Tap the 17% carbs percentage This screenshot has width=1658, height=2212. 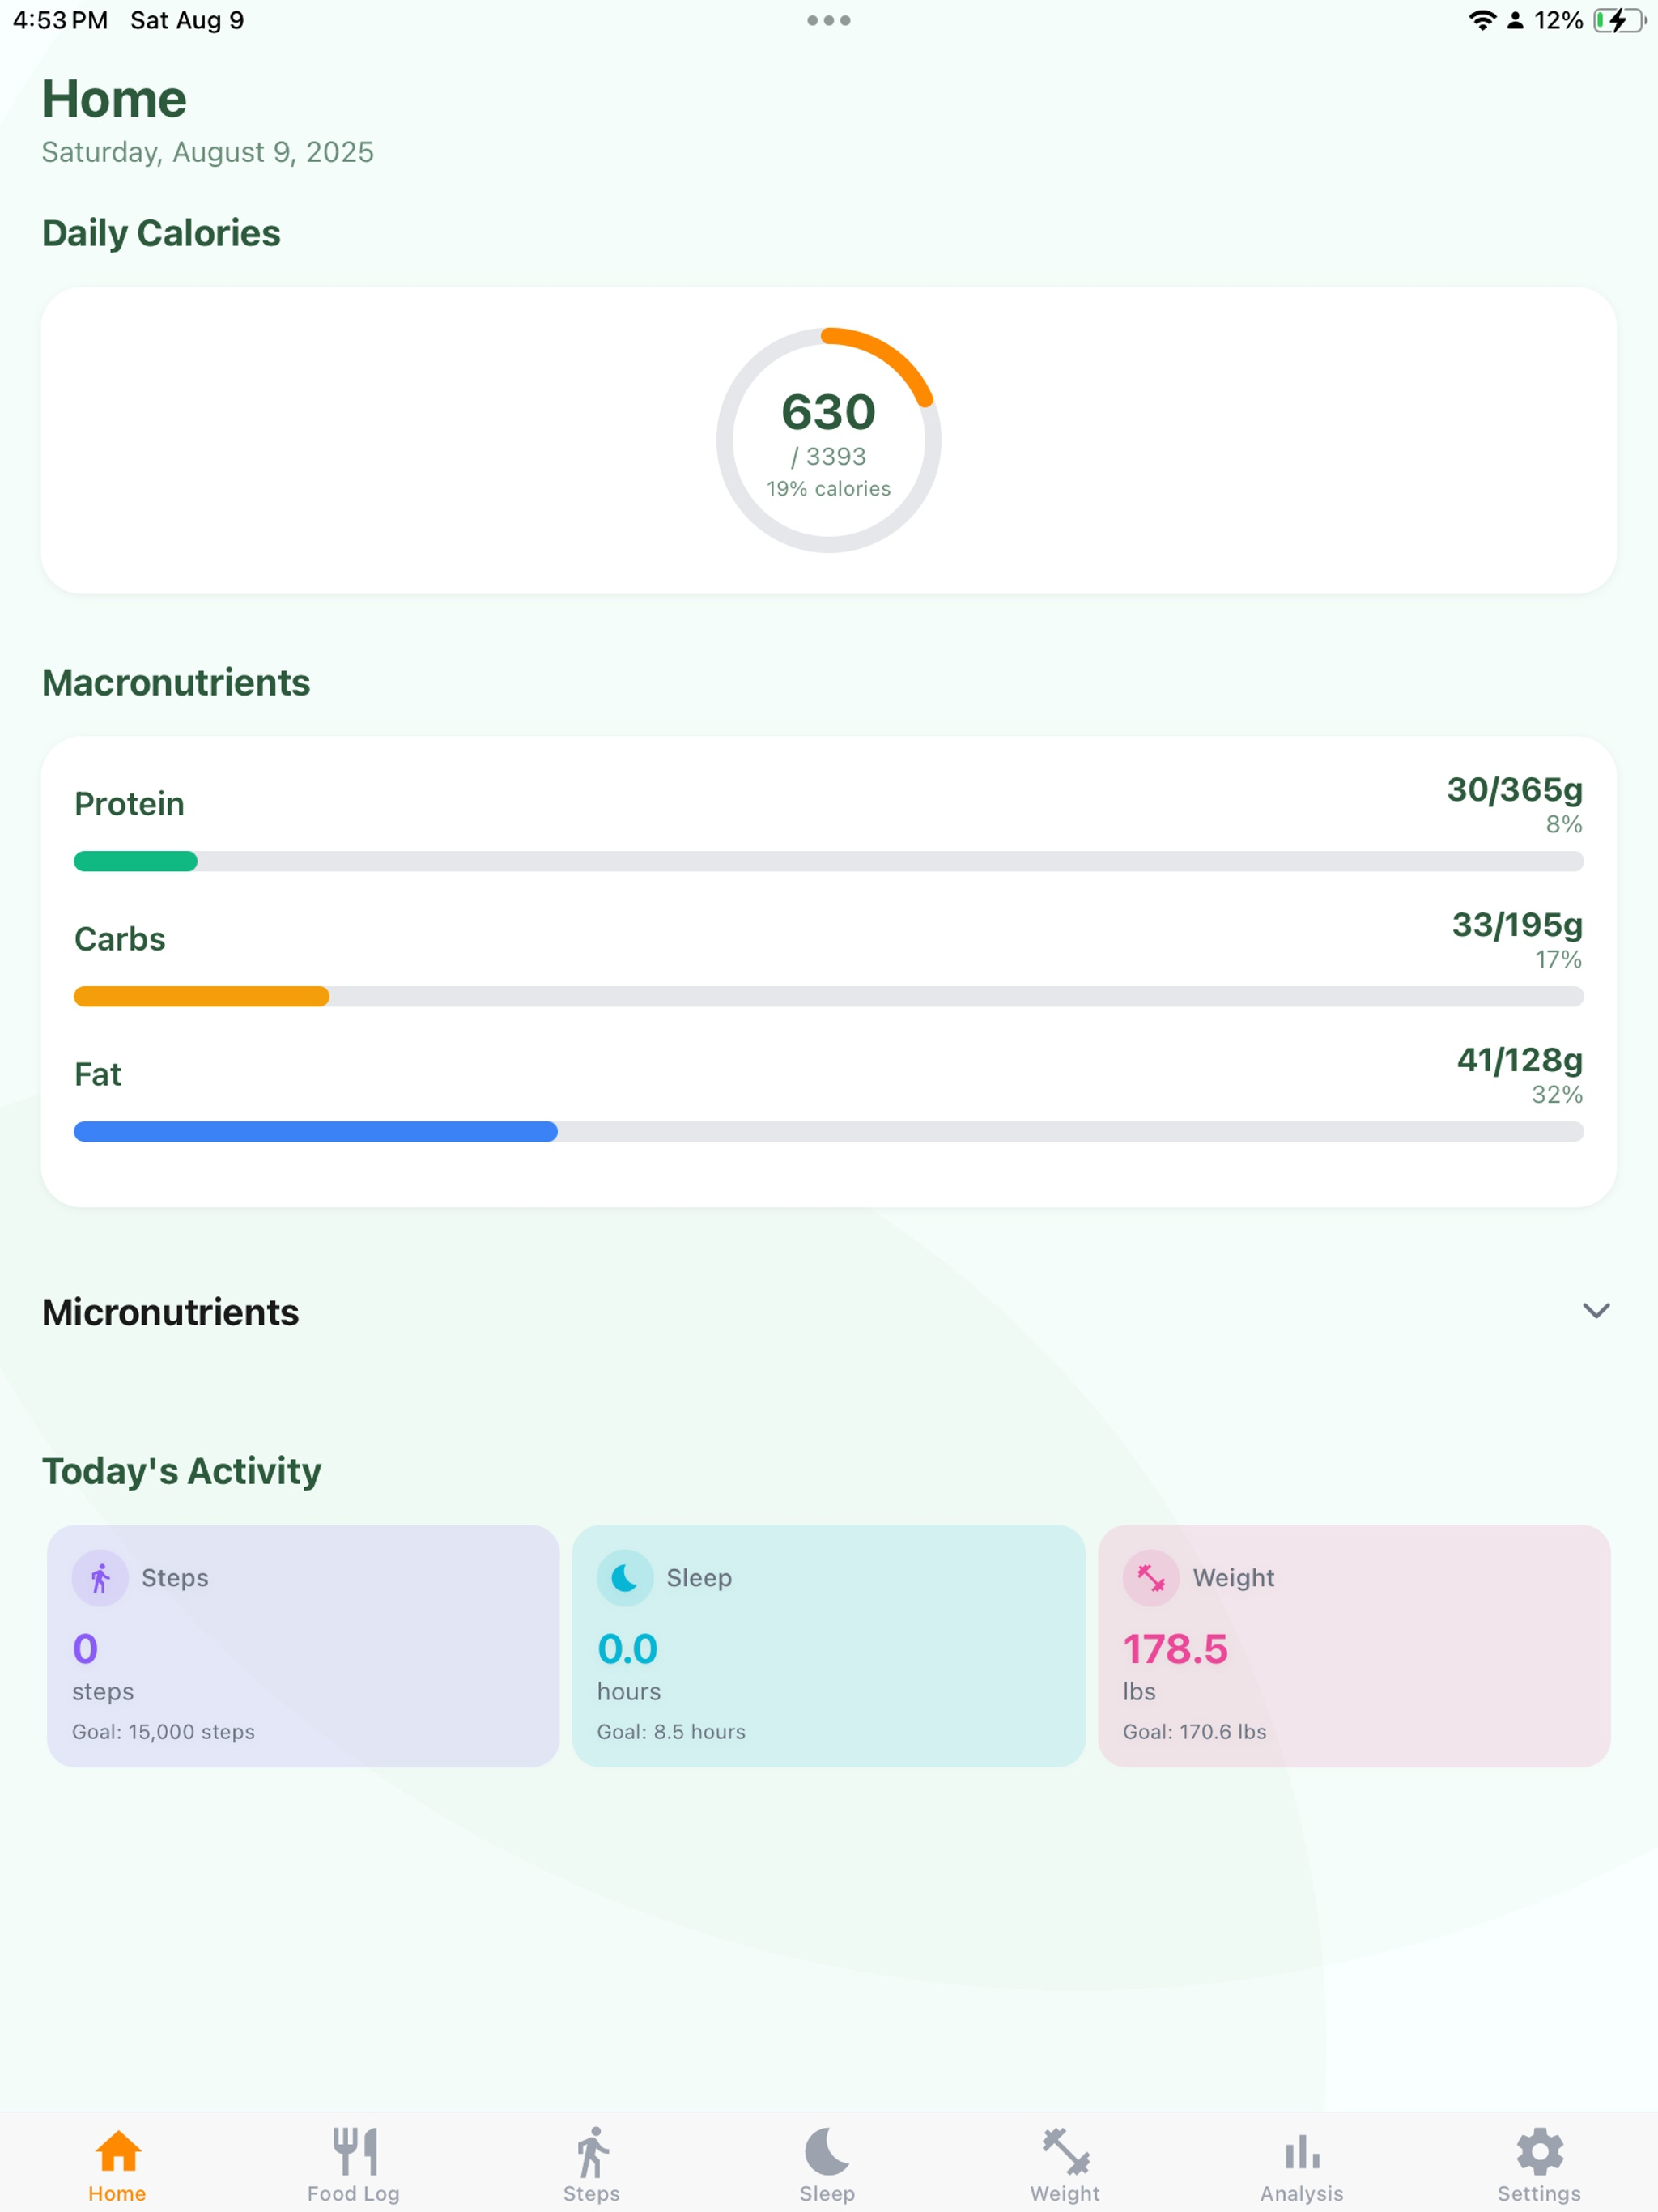click(x=1559, y=959)
